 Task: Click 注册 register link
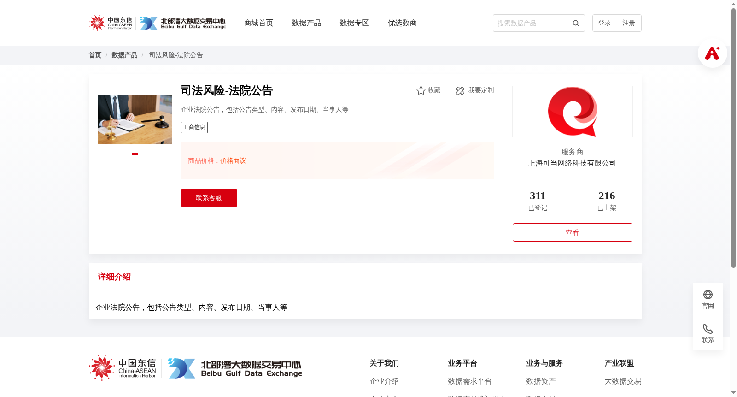pyautogui.click(x=629, y=23)
